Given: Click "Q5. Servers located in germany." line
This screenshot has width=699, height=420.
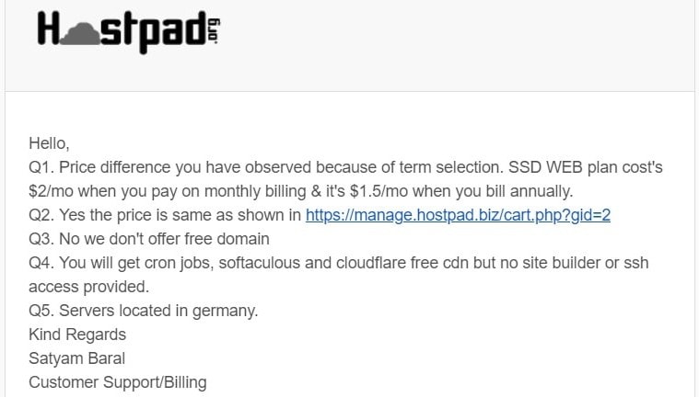Looking at the screenshot, I should [x=144, y=311].
